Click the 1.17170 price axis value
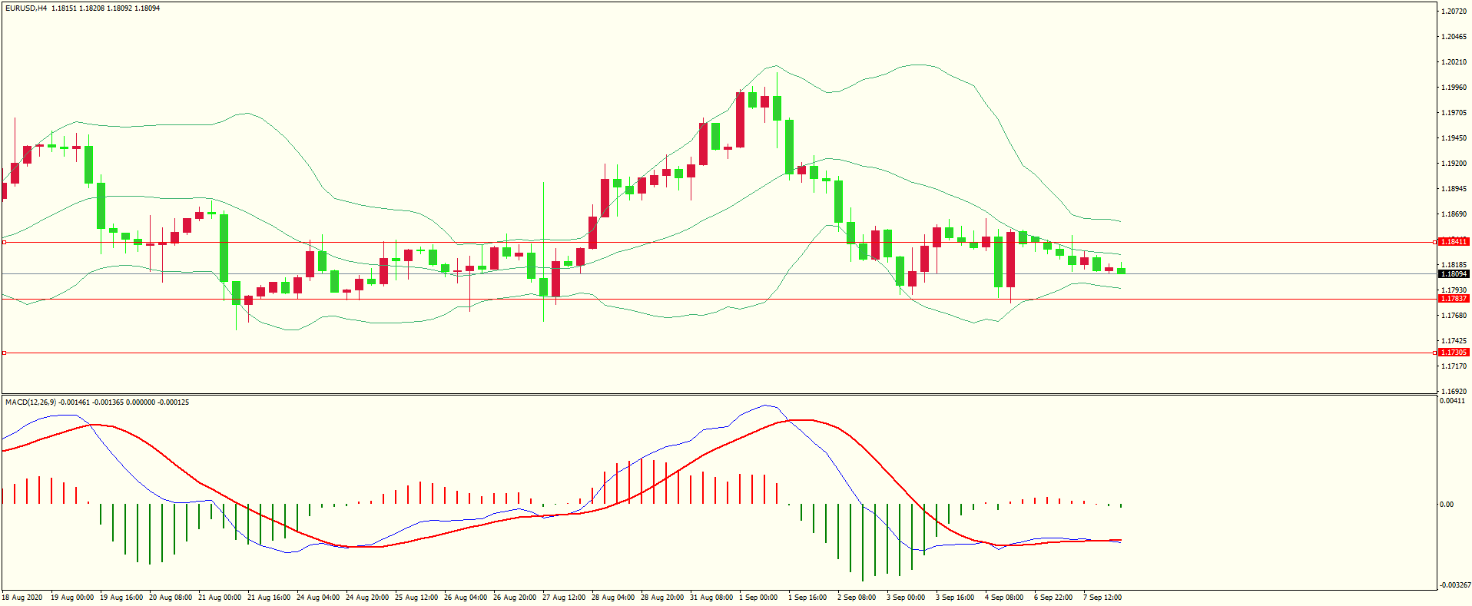This screenshot has width=1472, height=606. (x=1454, y=366)
